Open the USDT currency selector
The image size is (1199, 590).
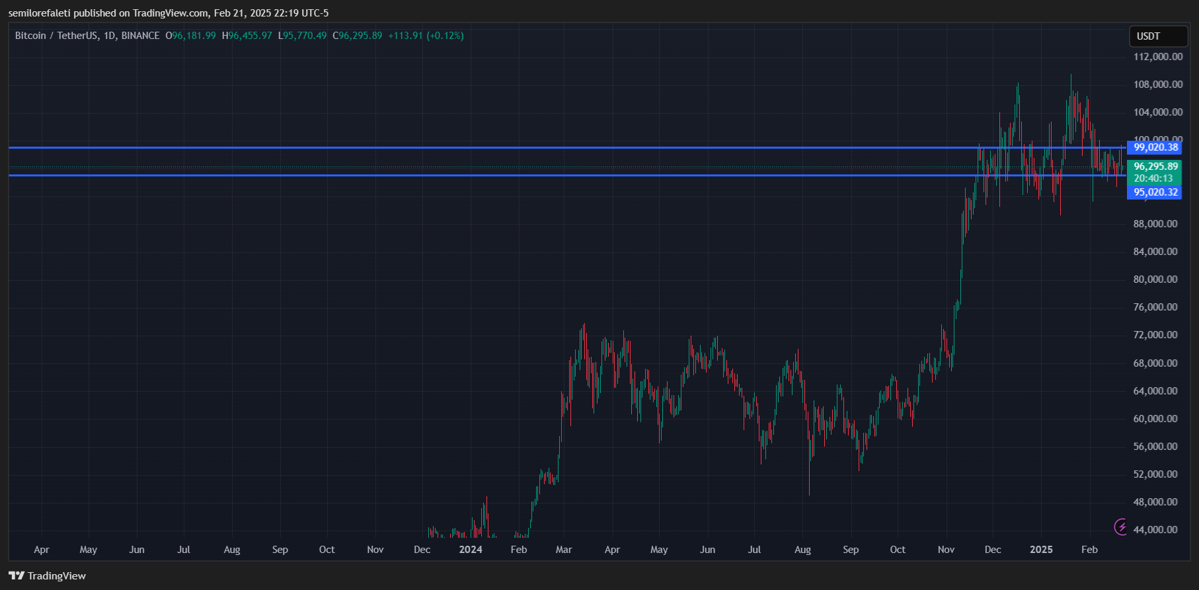coord(1158,36)
